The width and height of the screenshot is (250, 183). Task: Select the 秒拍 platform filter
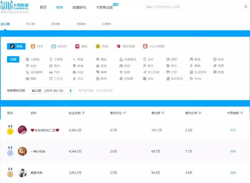coord(102,46)
